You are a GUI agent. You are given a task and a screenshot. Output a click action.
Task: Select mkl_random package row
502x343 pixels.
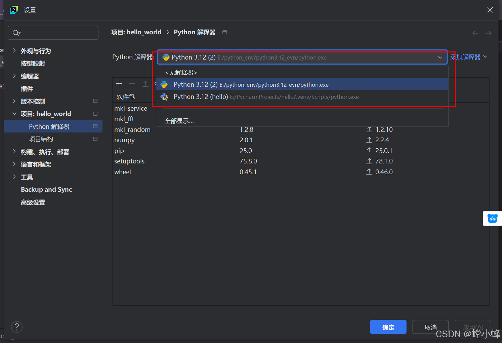[x=301, y=129]
